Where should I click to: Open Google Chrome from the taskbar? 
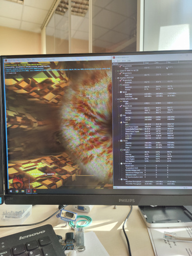pos(17,191)
